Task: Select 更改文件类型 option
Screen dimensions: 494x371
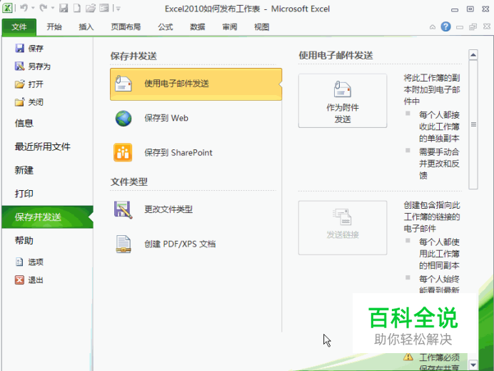Action: (196, 209)
